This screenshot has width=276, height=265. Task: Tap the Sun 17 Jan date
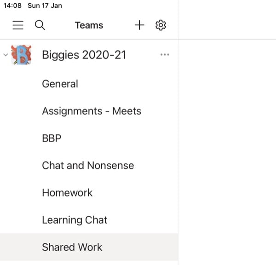[x=45, y=6]
